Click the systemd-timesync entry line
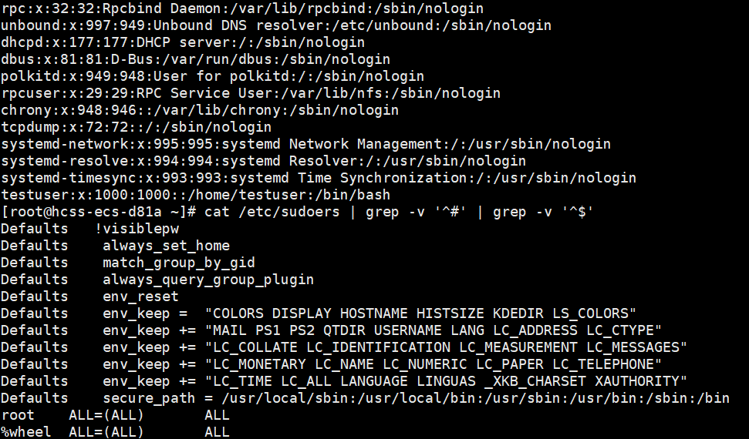This screenshot has height=439, width=749. [319, 178]
